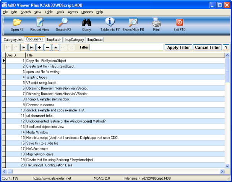Jump to last record in navigator
Image resolution: width=232 pixels, height=182 pixels.
[31, 47]
